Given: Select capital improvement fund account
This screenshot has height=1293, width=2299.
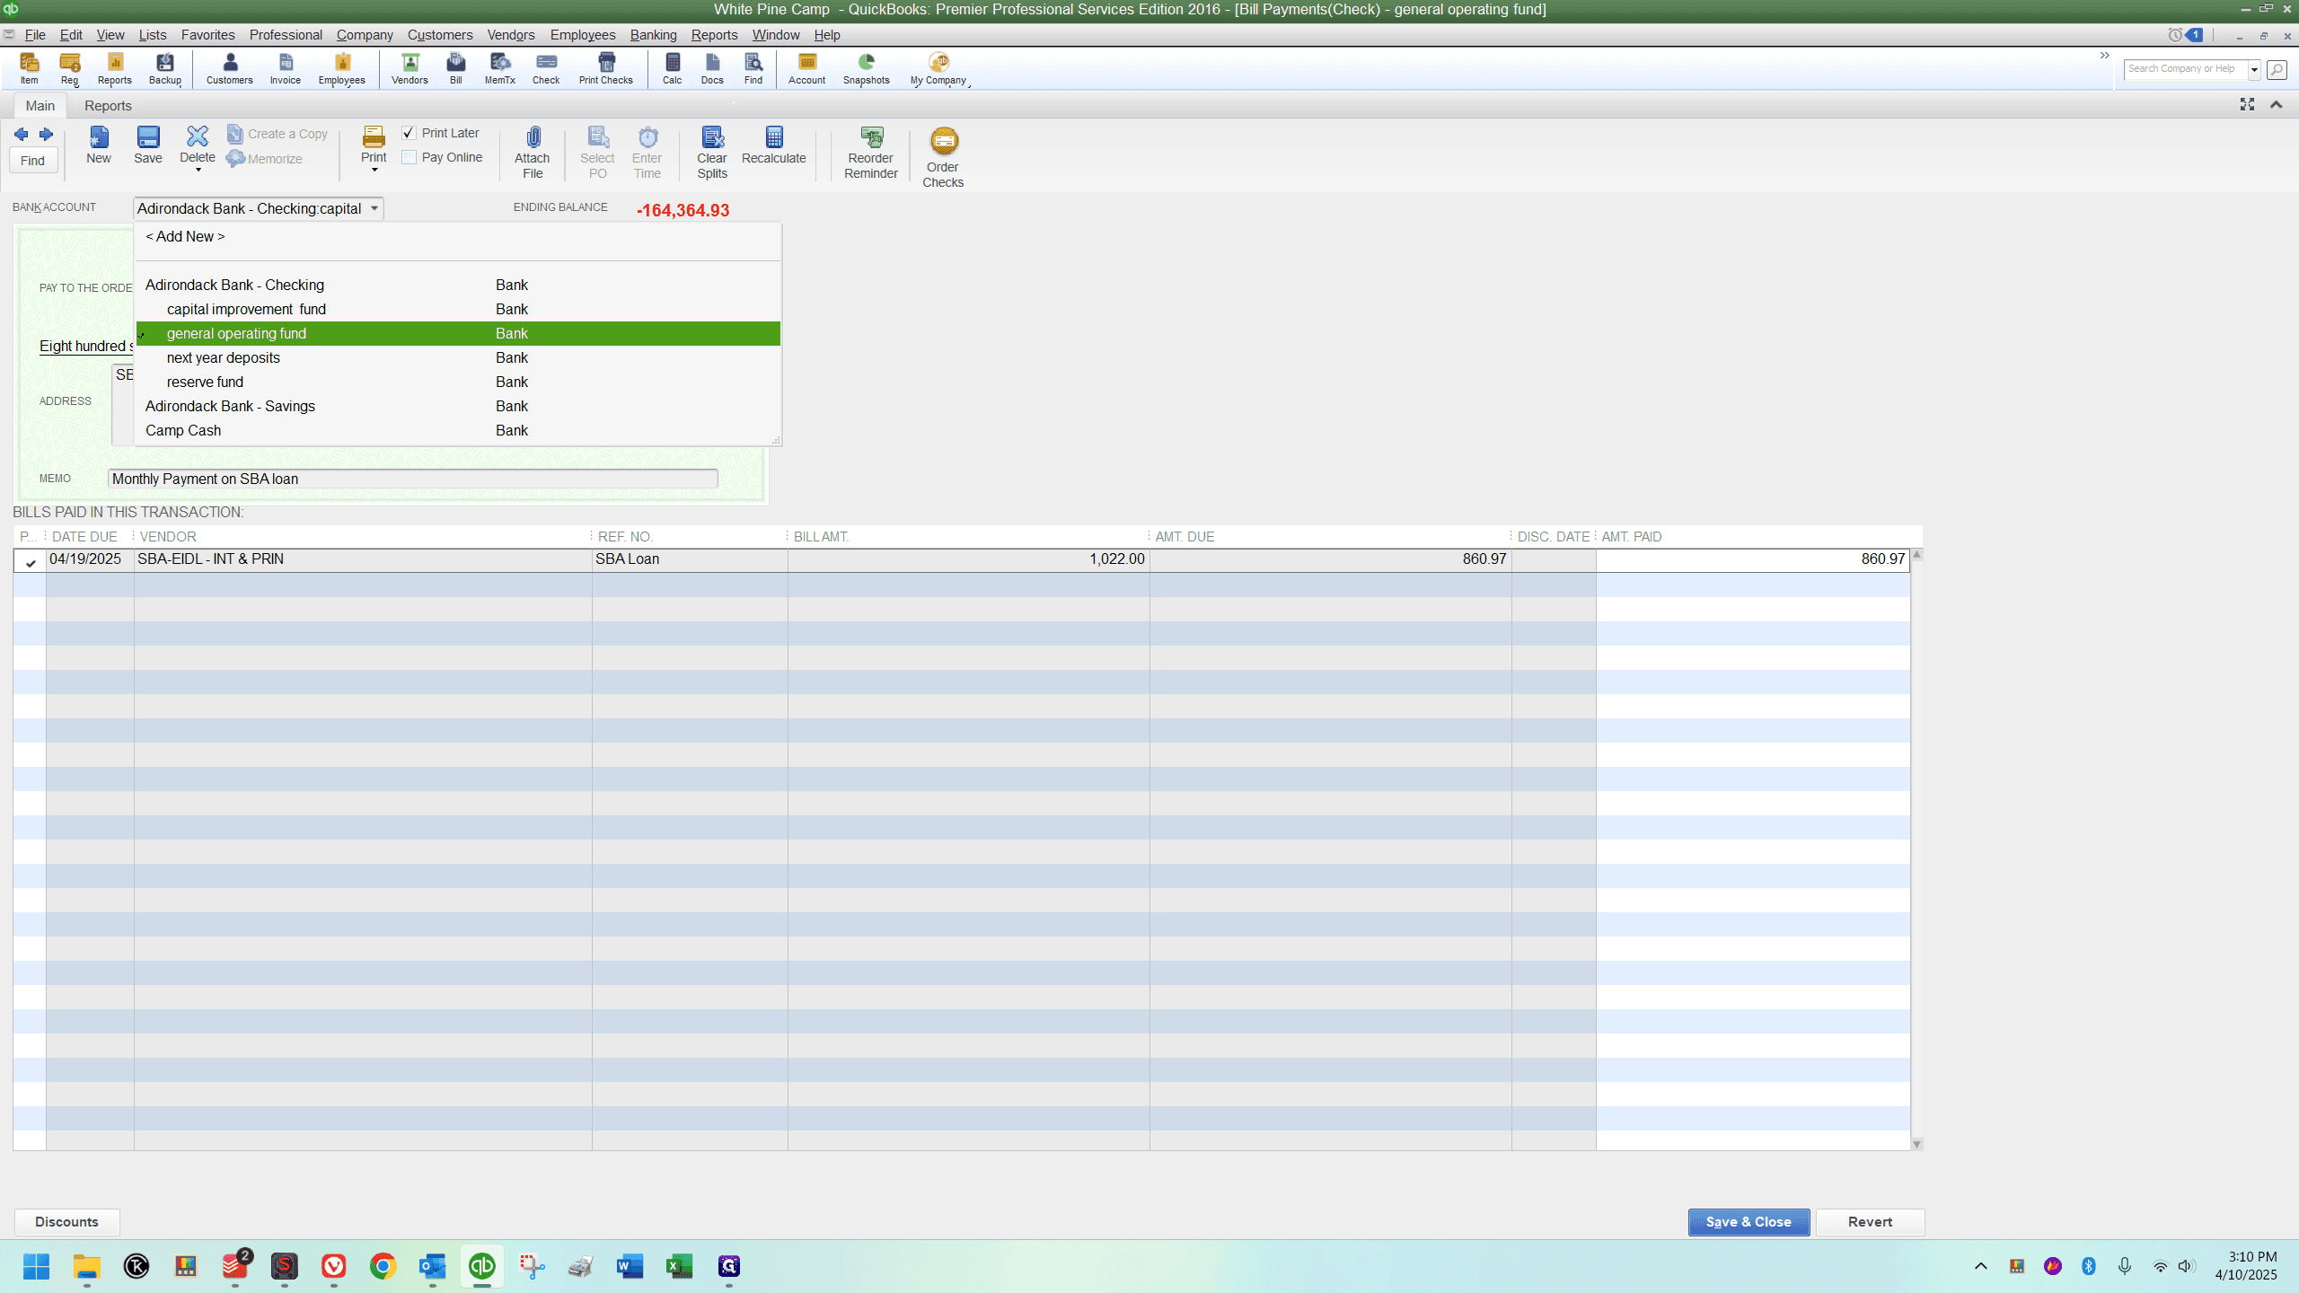Looking at the screenshot, I should [458, 309].
